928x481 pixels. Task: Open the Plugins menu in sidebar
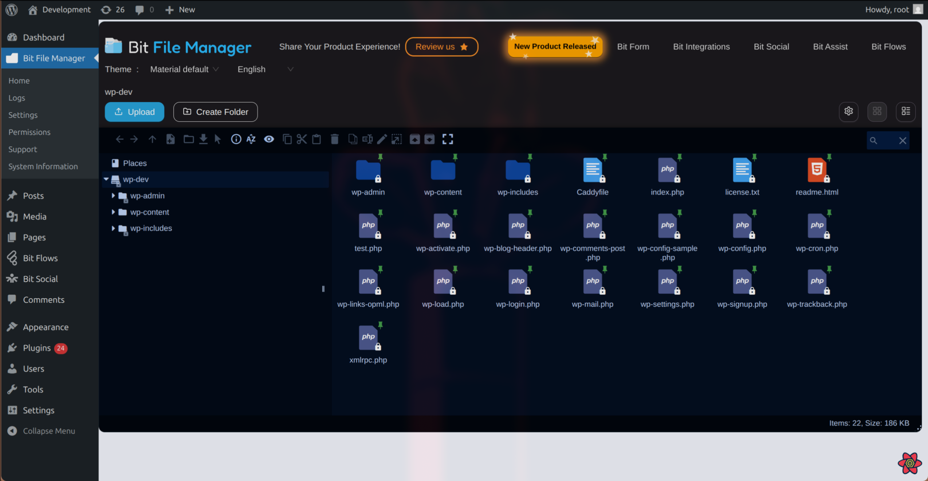coord(37,348)
